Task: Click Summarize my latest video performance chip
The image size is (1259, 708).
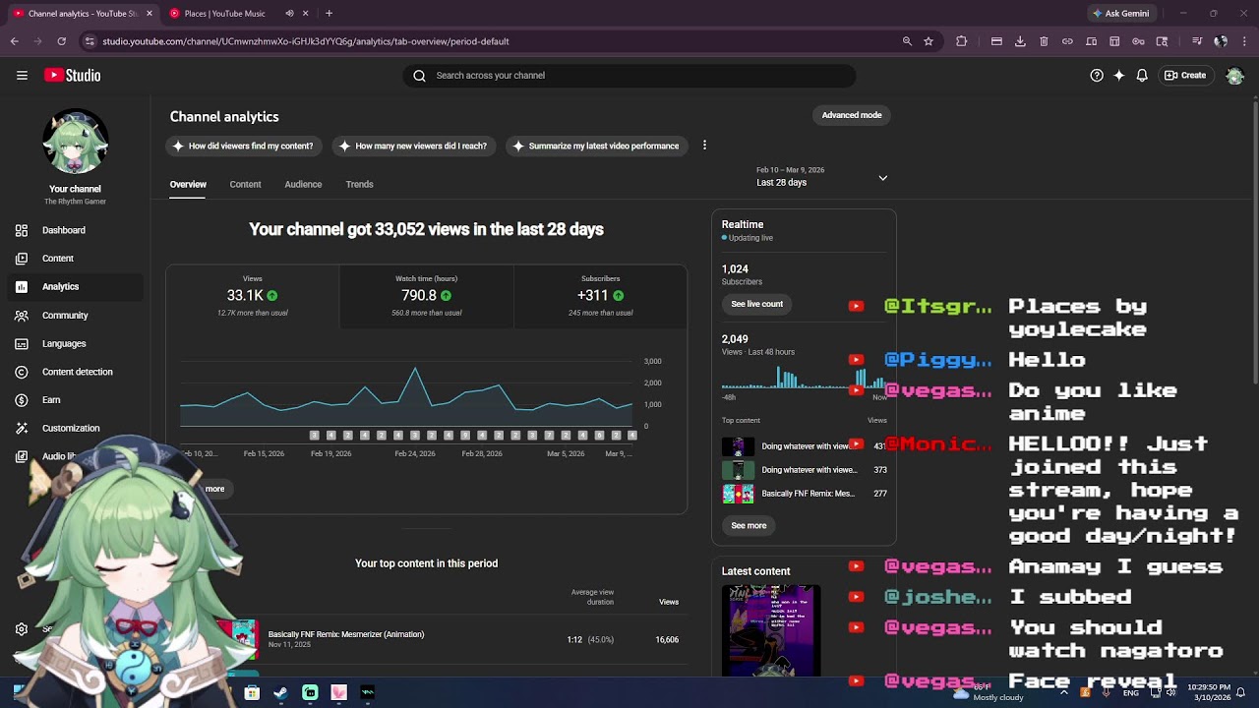Action: pyautogui.click(x=596, y=146)
